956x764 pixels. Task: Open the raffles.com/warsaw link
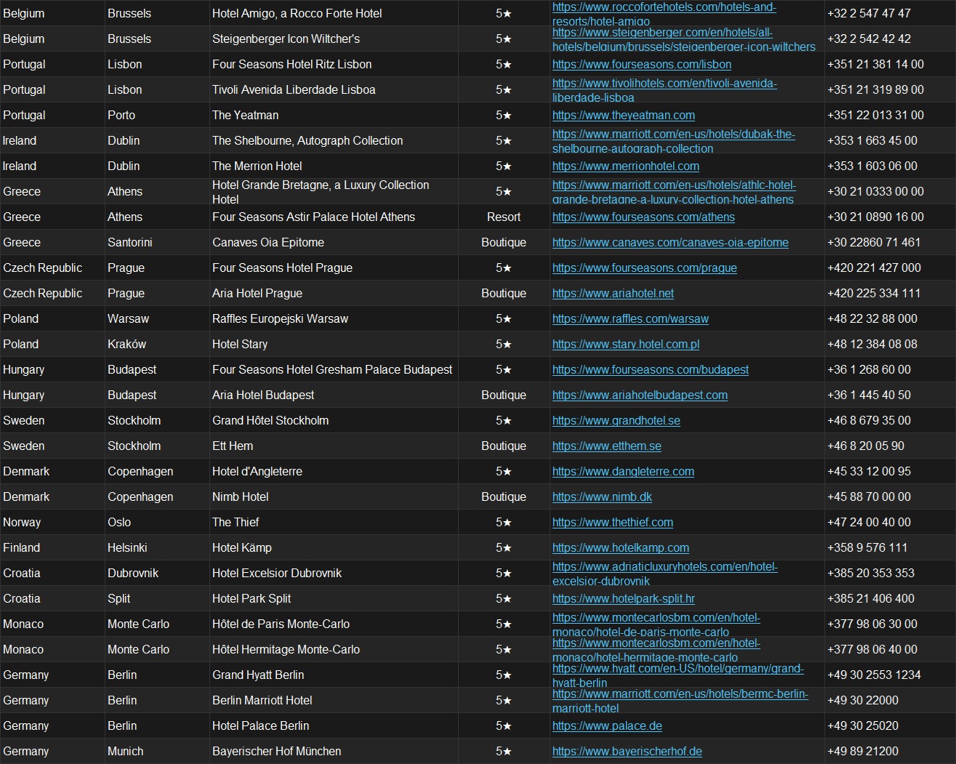630,318
